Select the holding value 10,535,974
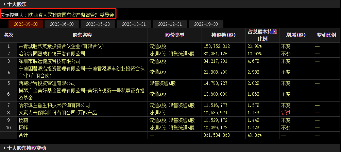The image size is (341, 152). [216, 113]
